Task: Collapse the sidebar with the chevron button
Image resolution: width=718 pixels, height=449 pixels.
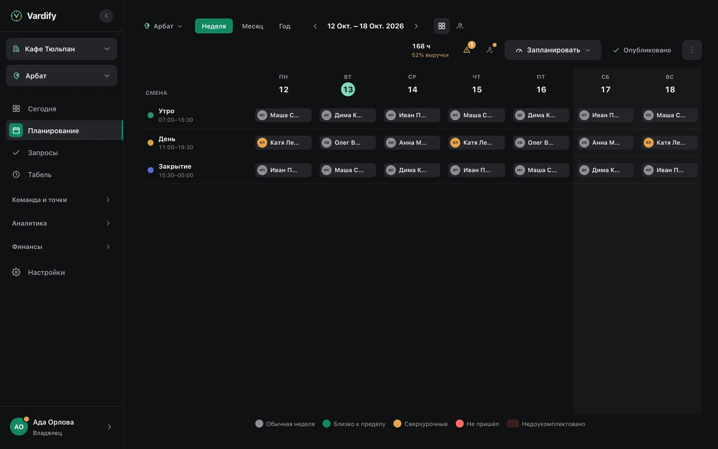Action: coord(106,16)
